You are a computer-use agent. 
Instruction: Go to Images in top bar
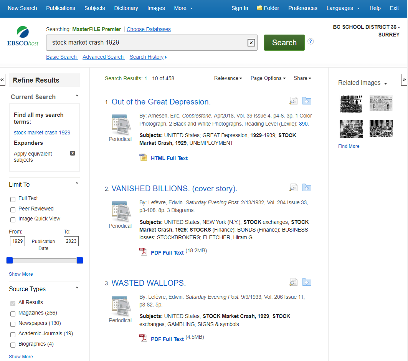(156, 8)
